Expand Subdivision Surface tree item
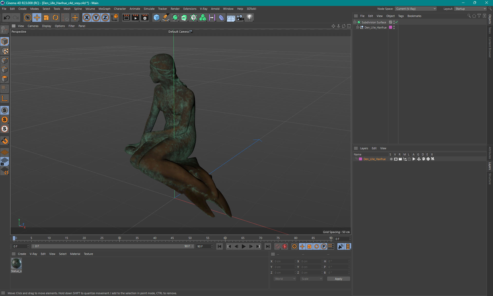Image resolution: width=493 pixels, height=296 pixels. pyautogui.click(x=355, y=22)
